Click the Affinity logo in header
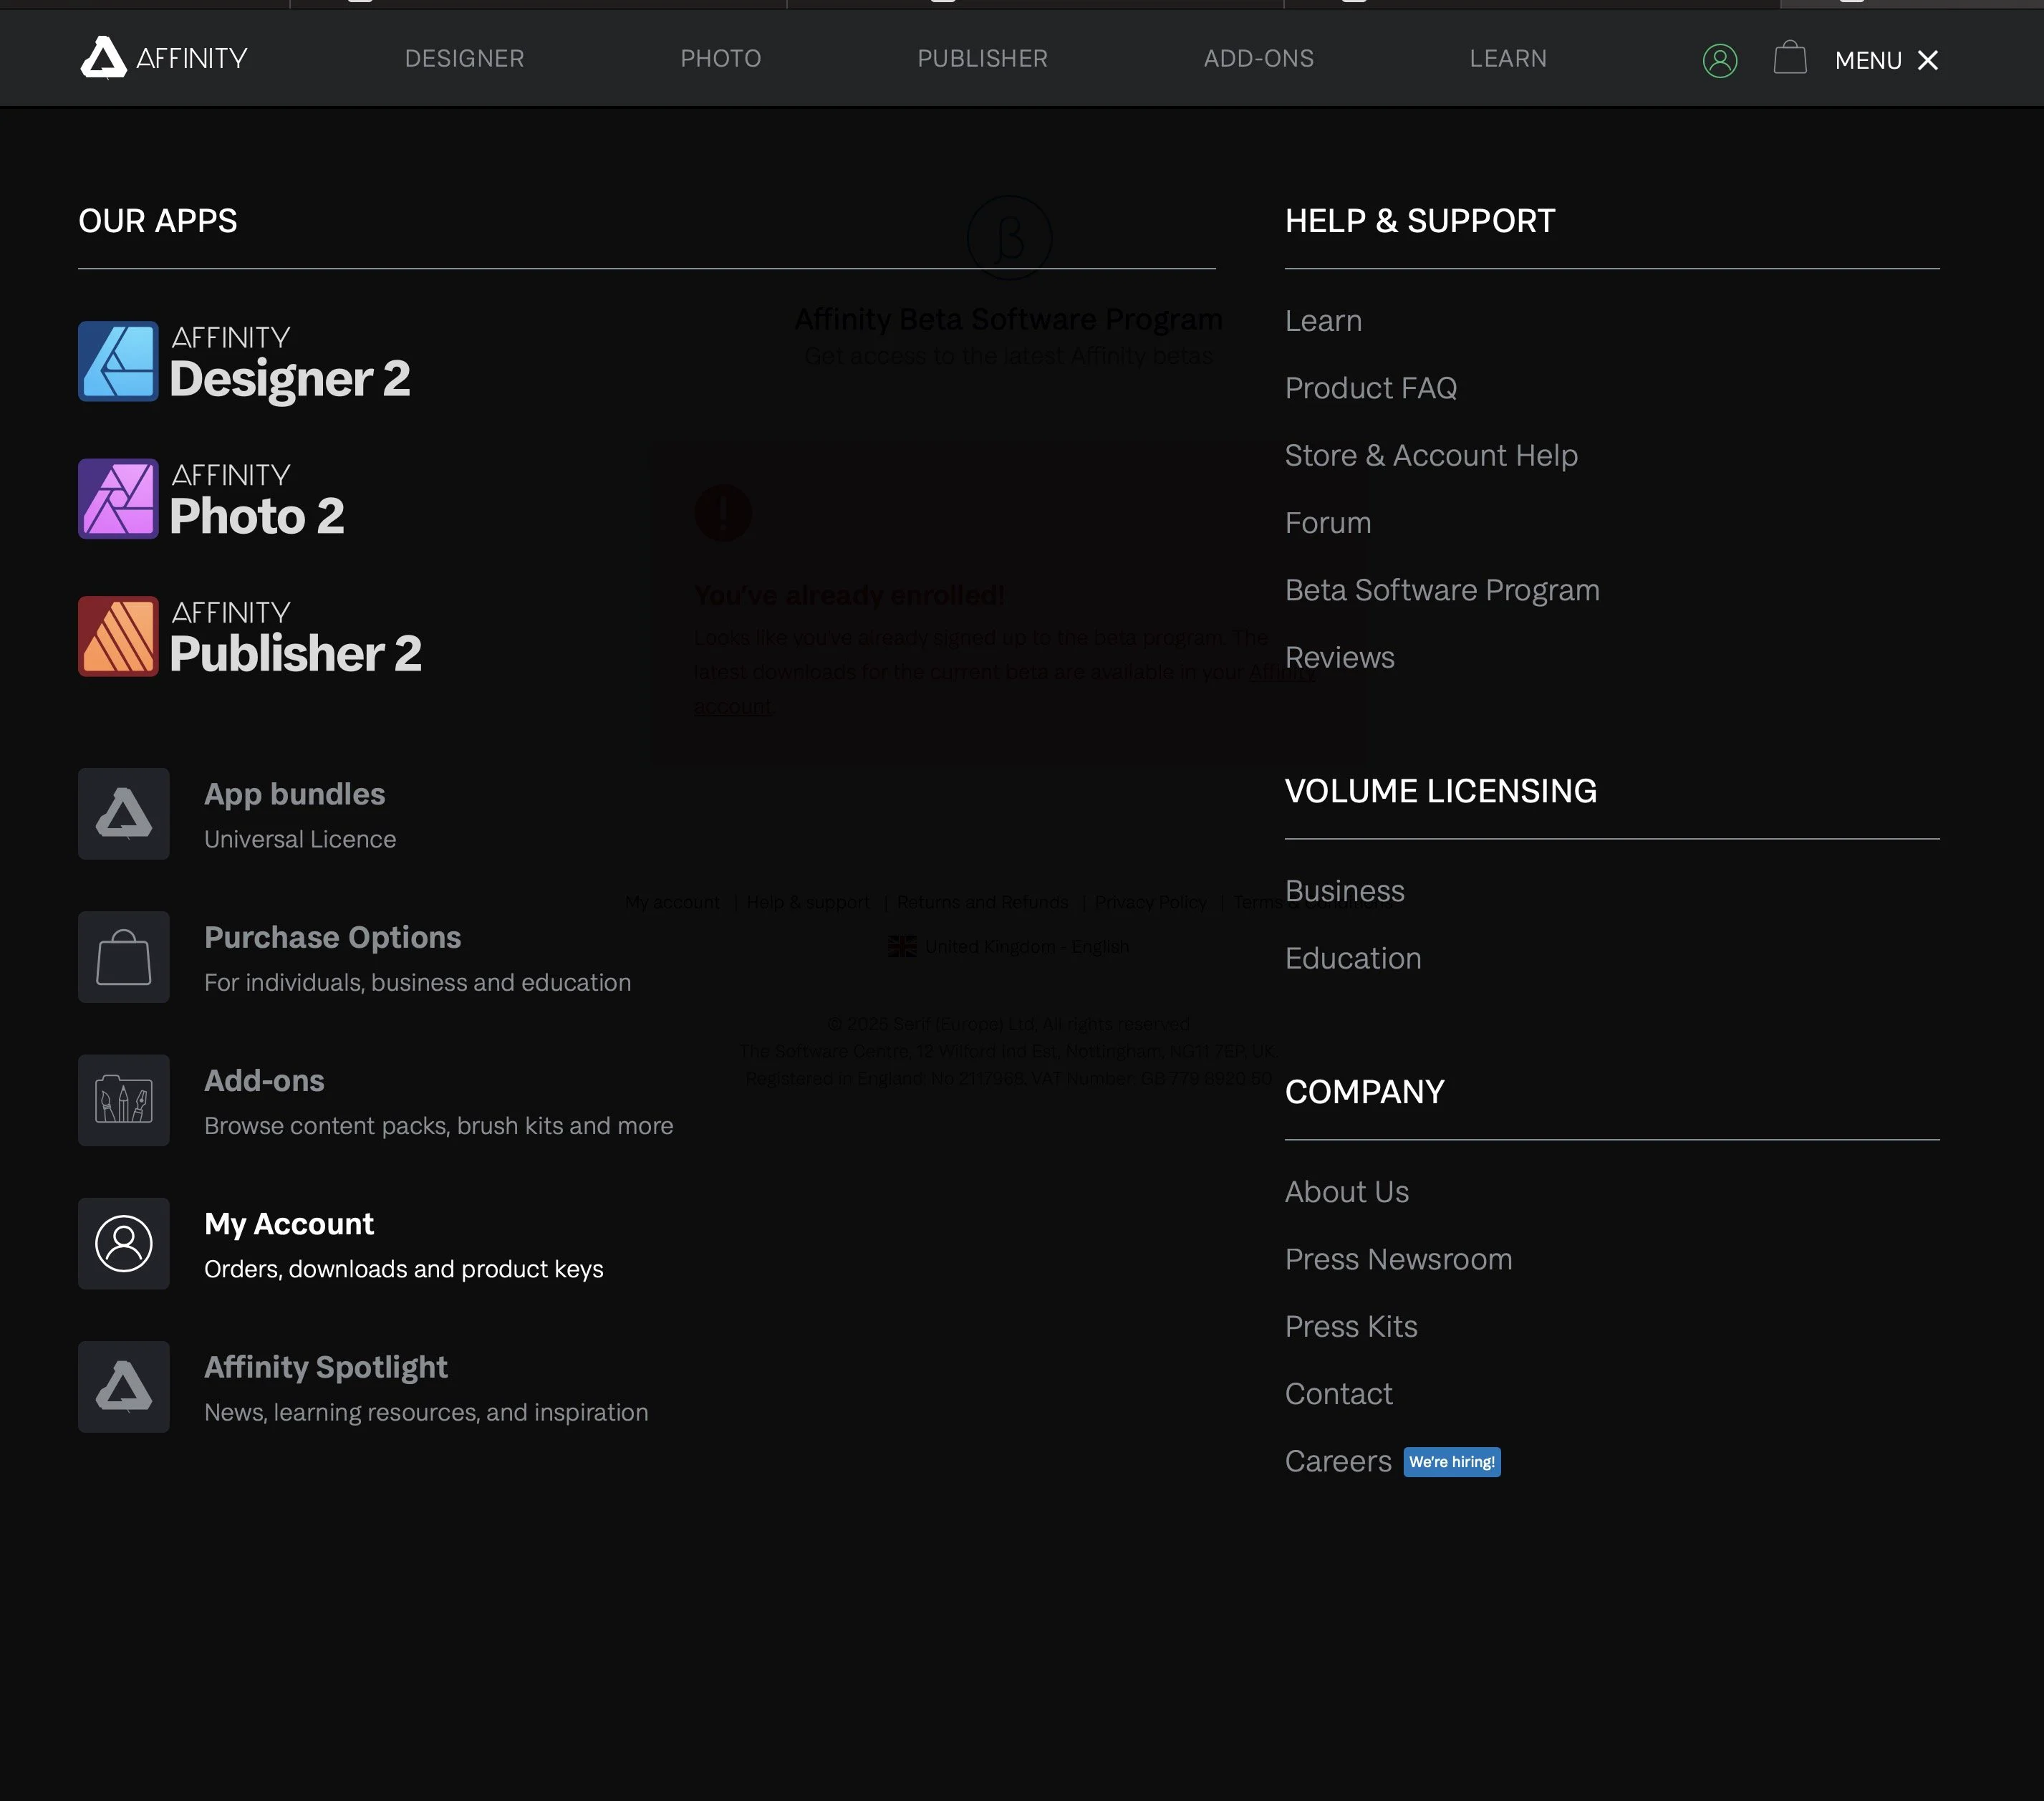The height and width of the screenshot is (1801, 2044). click(163, 58)
